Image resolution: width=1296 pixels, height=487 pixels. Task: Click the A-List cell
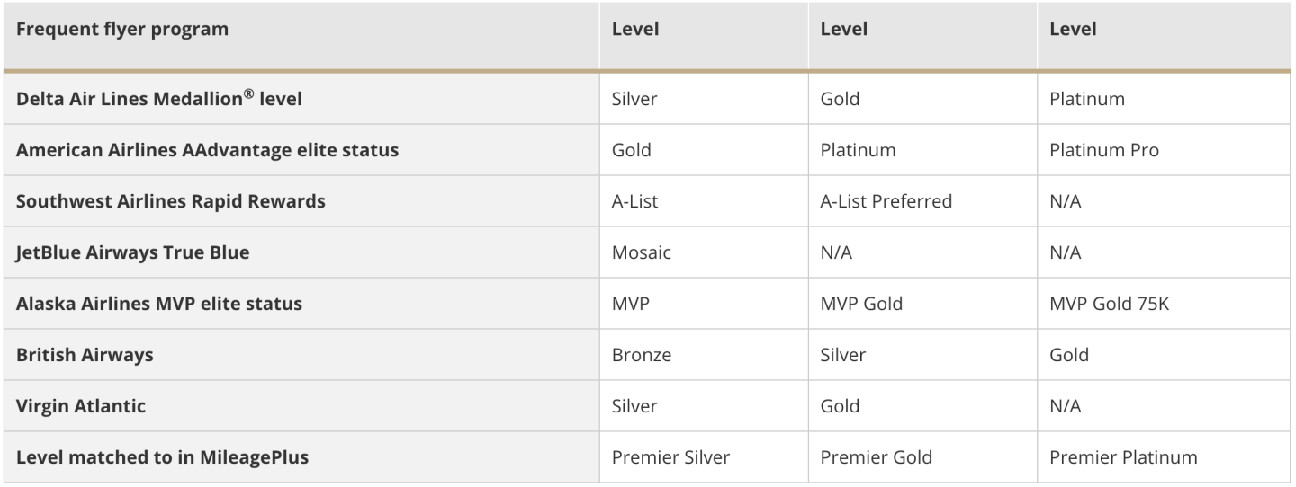coord(634,201)
